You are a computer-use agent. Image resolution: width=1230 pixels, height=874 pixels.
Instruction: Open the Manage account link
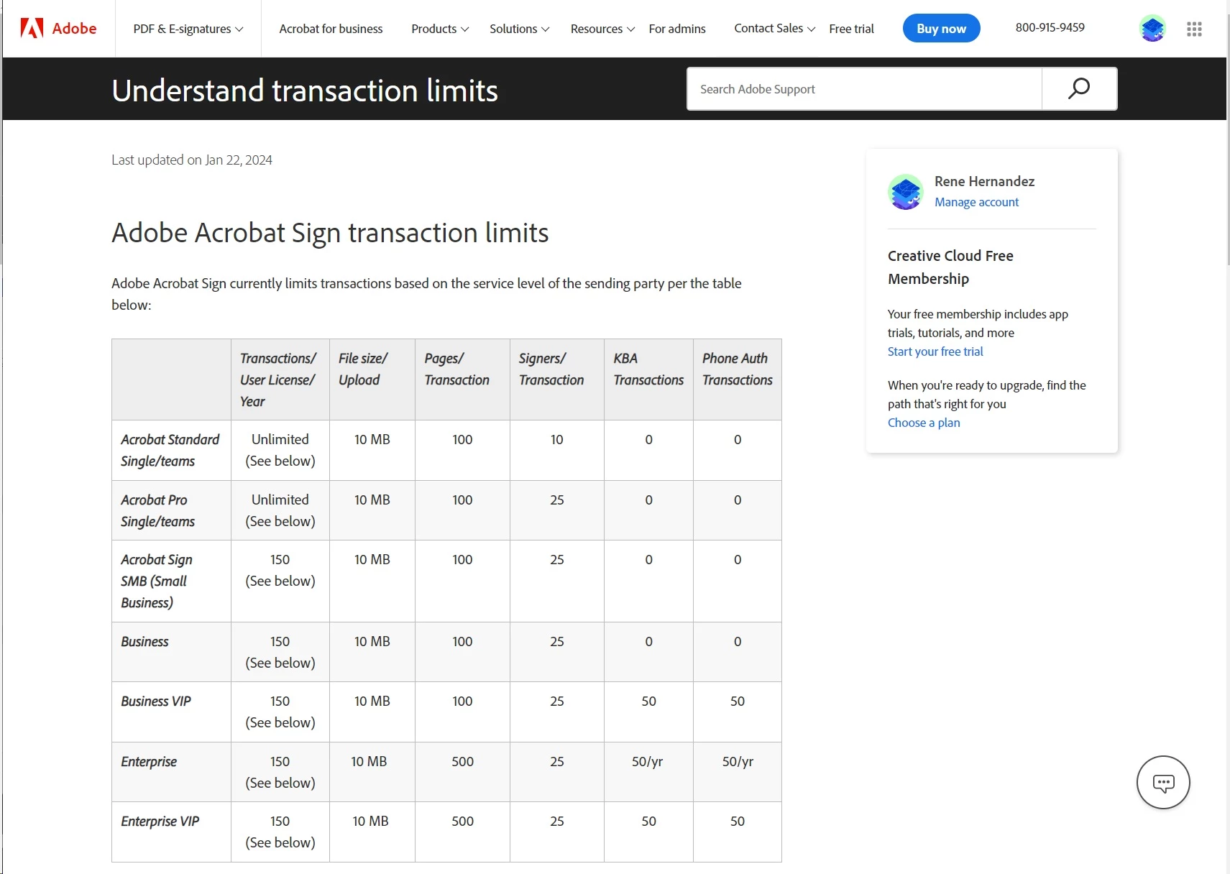point(976,202)
